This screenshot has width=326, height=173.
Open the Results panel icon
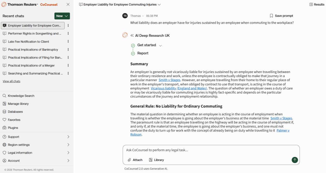pyautogui.click(x=311, y=5)
